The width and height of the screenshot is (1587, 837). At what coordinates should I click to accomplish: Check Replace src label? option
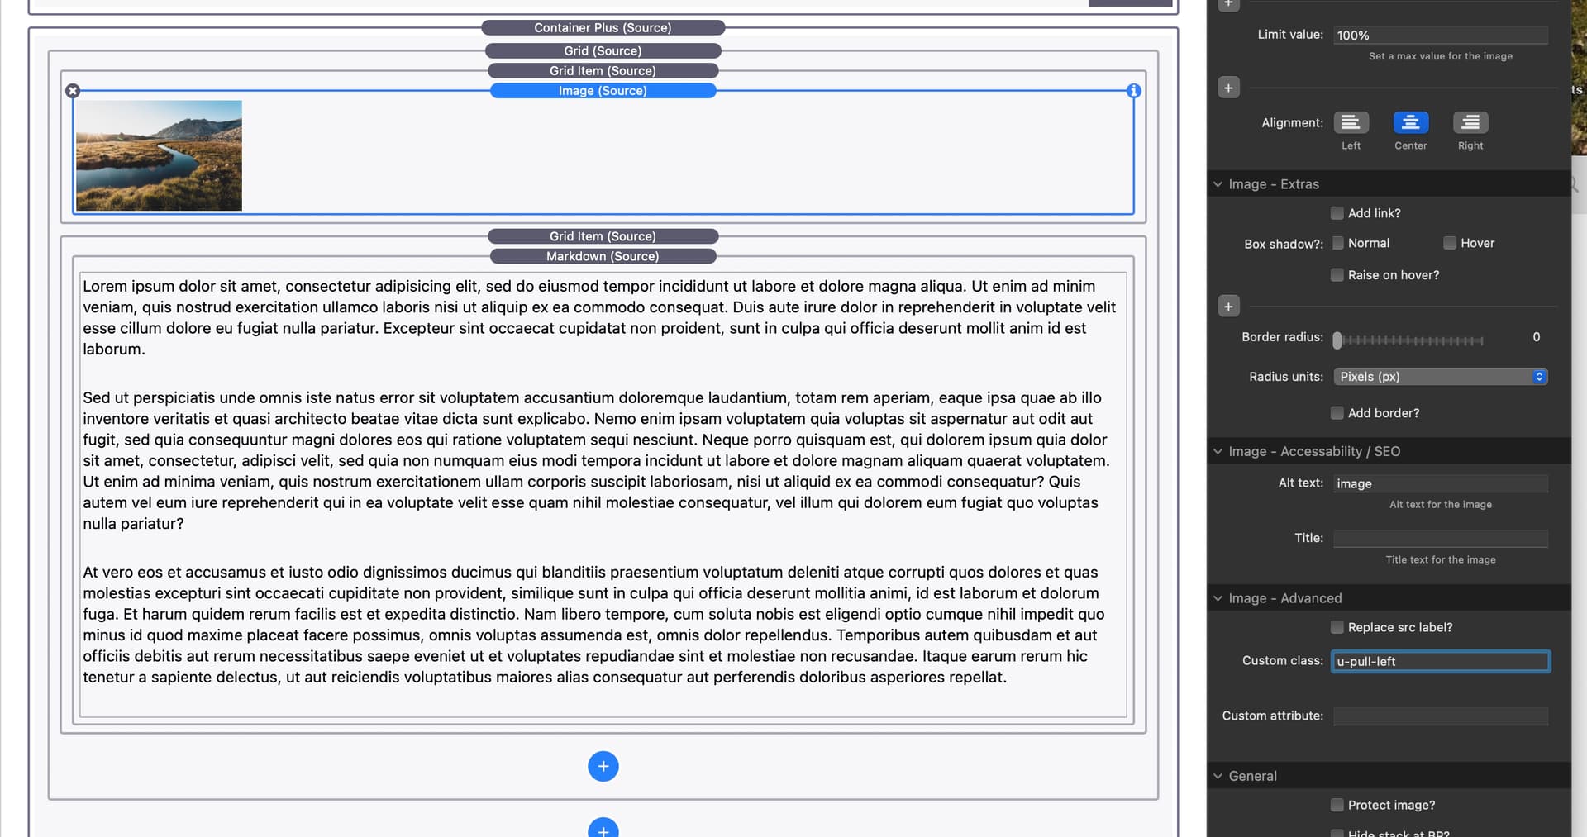(x=1337, y=628)
